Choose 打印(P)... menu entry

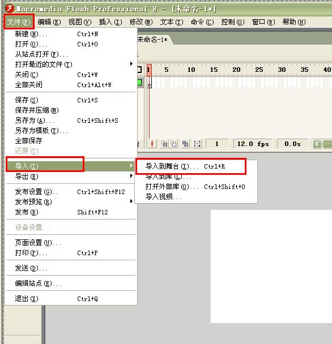tap(71, 253)
